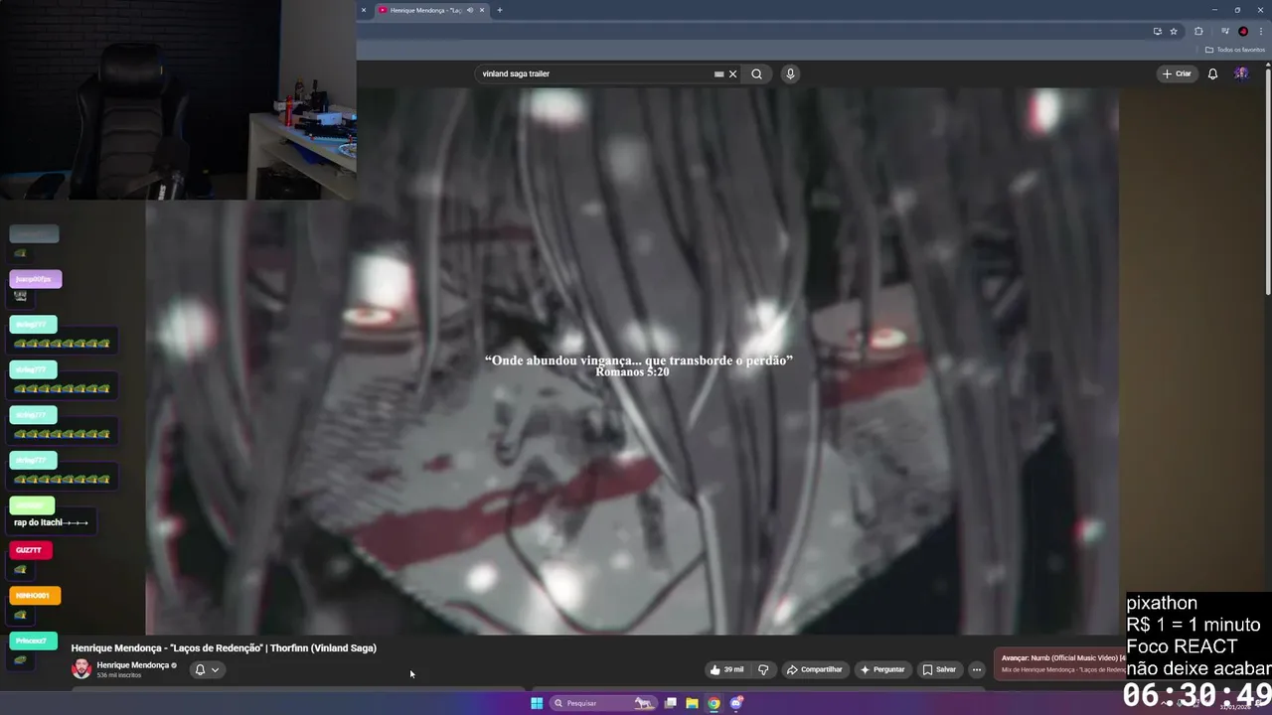The width and height of the screenshot is (1272, 715).
Task: Open the install or cast icon in address bar
Action: [x=1157, y=31]
